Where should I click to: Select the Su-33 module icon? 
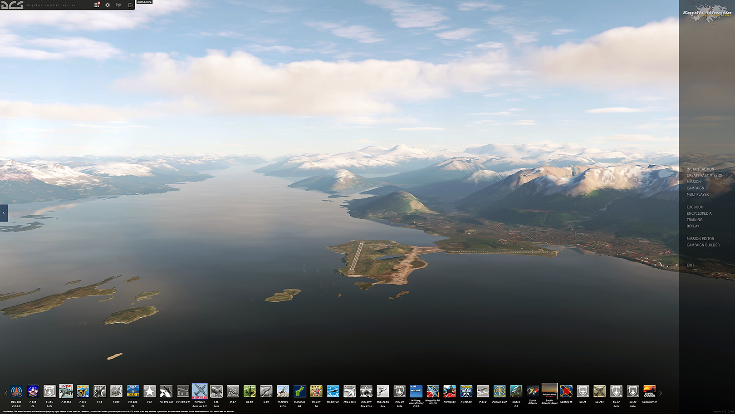click(x=633, y=391)
